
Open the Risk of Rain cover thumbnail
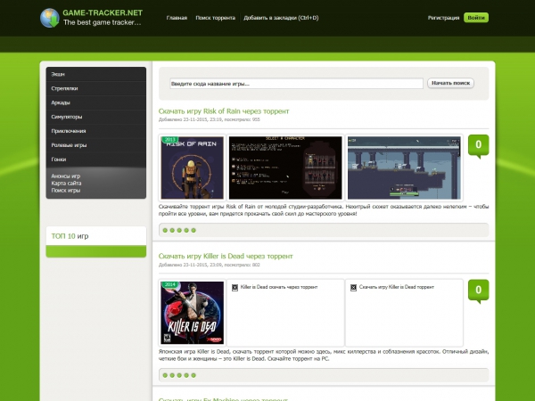[x=192, y=168]
